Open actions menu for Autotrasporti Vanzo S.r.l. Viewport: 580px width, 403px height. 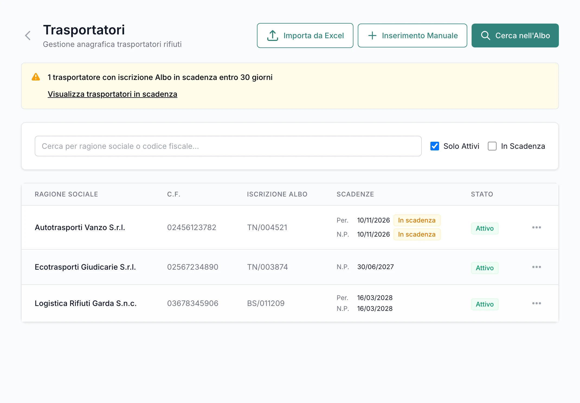536,227
